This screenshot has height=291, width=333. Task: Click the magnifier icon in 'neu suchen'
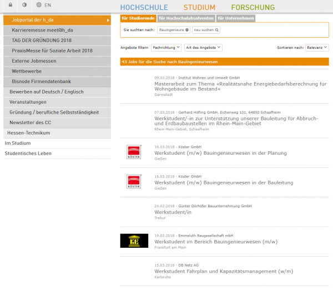pos(217,30)
